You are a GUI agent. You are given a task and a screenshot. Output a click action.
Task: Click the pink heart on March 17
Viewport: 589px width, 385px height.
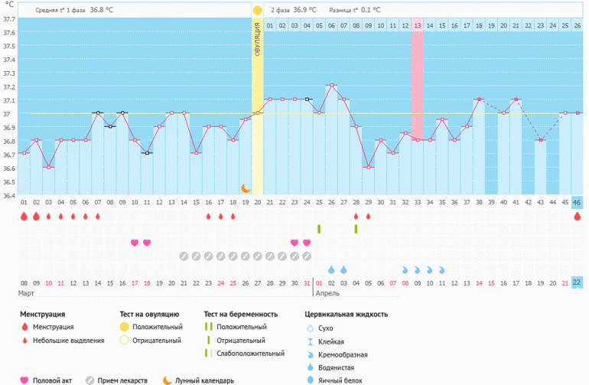(135, 243)
